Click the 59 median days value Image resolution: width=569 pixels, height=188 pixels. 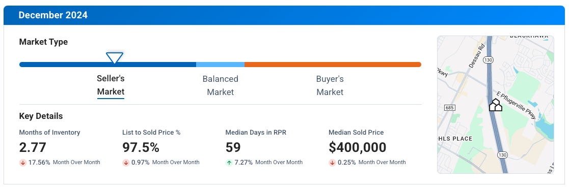(233, 147)
